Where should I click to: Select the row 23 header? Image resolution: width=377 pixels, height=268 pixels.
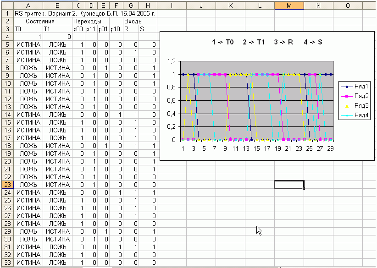click(x=6, y=185)
